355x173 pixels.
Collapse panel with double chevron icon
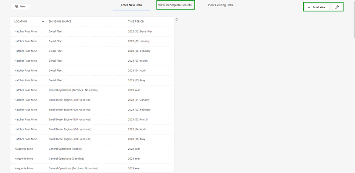(x=177, y=20)
